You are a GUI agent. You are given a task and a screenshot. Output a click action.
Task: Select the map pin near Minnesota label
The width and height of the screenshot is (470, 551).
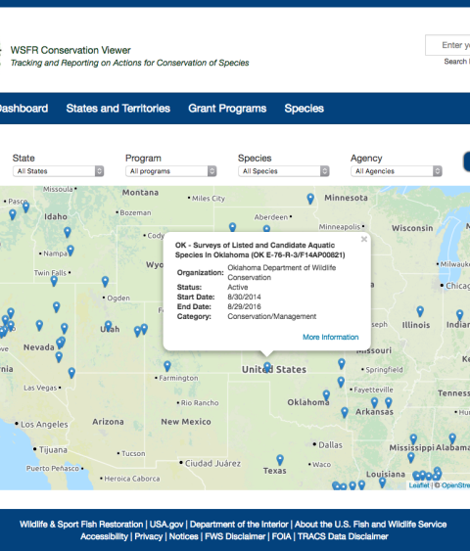tap(310, 199)
